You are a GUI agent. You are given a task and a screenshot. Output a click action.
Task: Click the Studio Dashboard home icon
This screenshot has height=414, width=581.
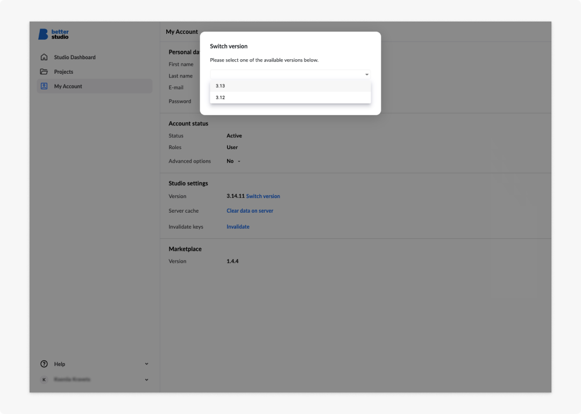pos(44,57)
